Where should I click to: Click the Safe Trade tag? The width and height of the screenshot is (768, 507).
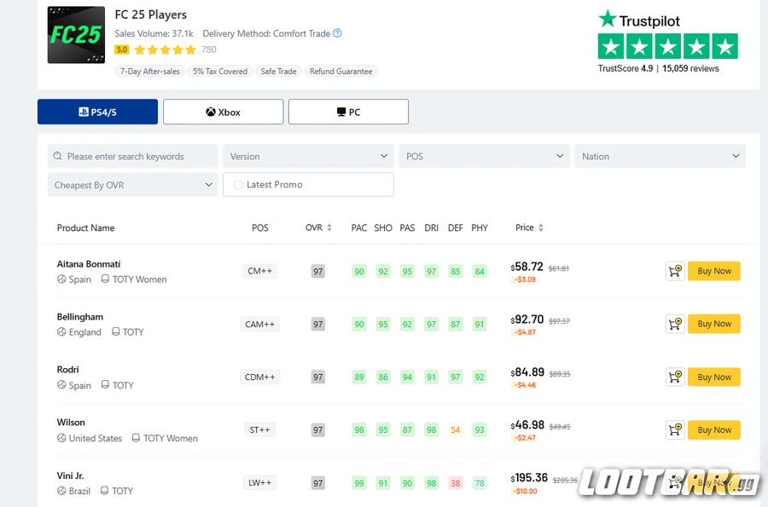click(x=278, y=72)
